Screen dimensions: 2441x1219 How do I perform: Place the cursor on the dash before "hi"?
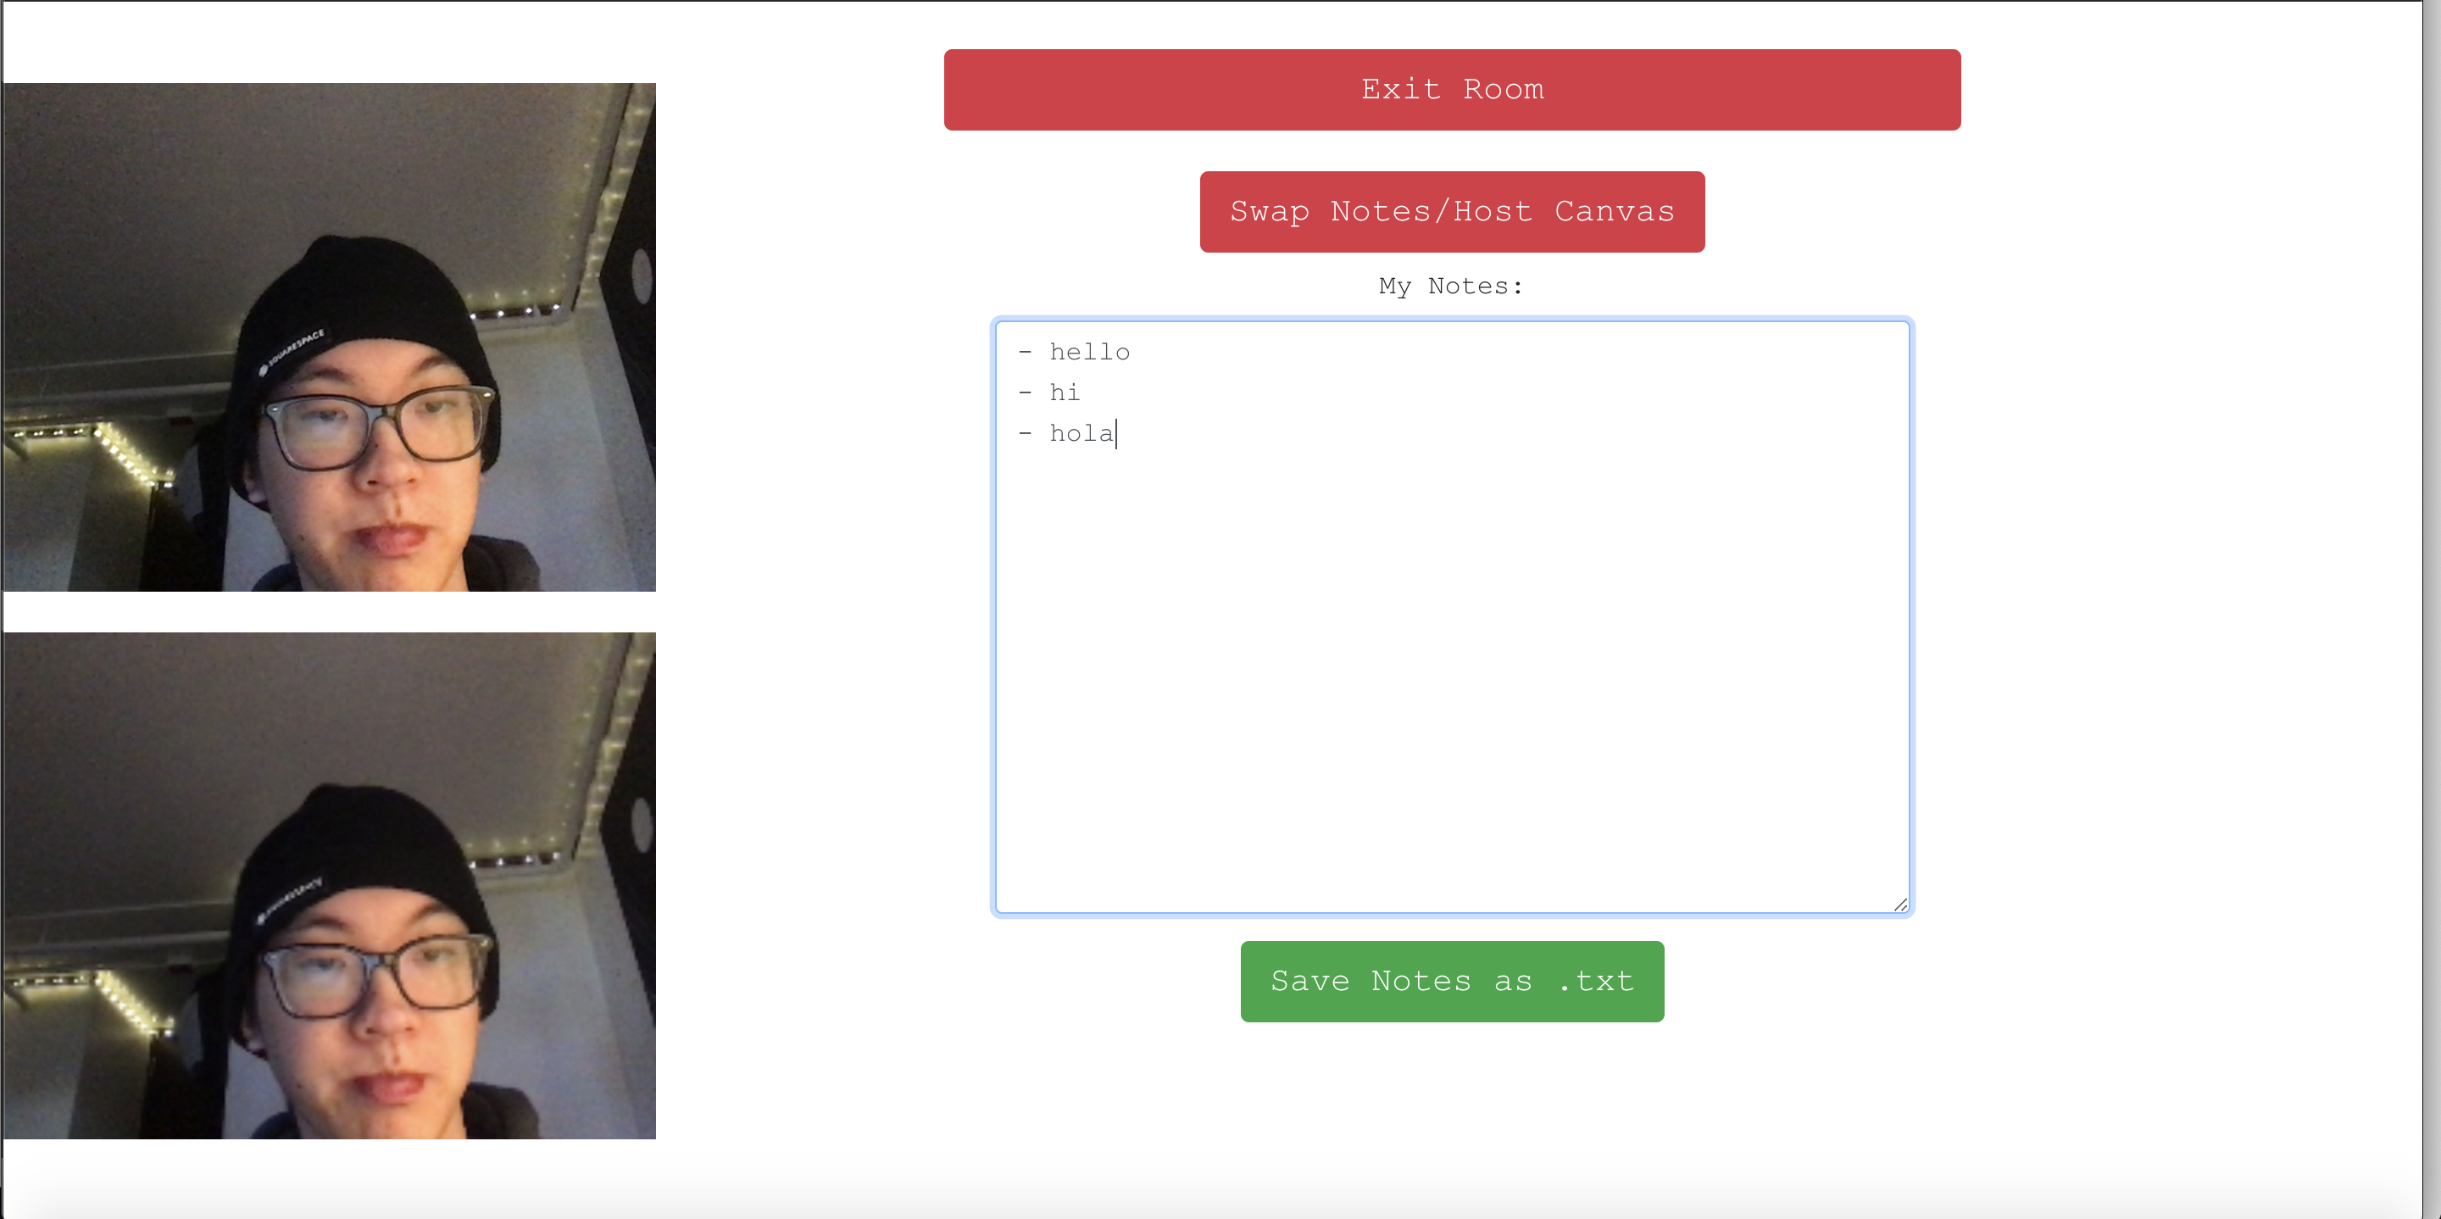click(x=1026, y=392)
